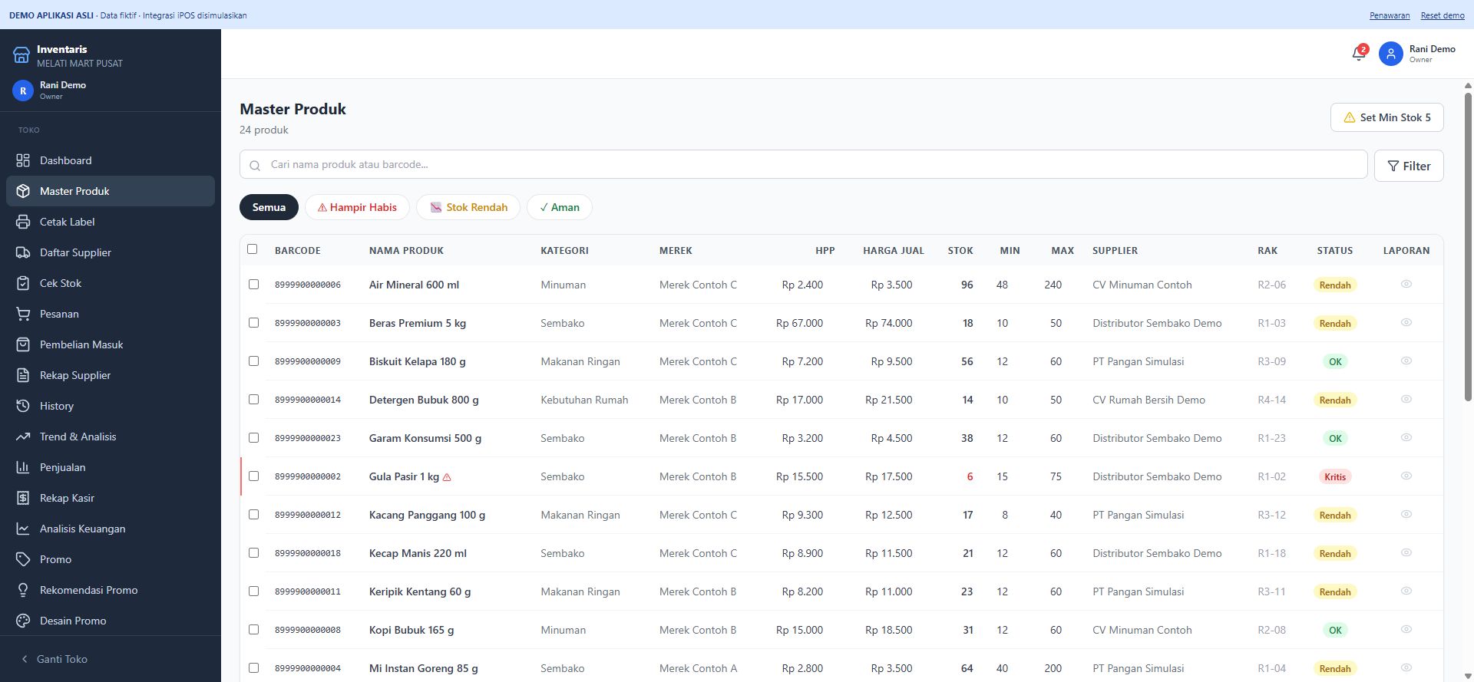Open Trend & Analisis in sidebar
This screenshot has width=1474, height=682.
(x=111, y=437)
